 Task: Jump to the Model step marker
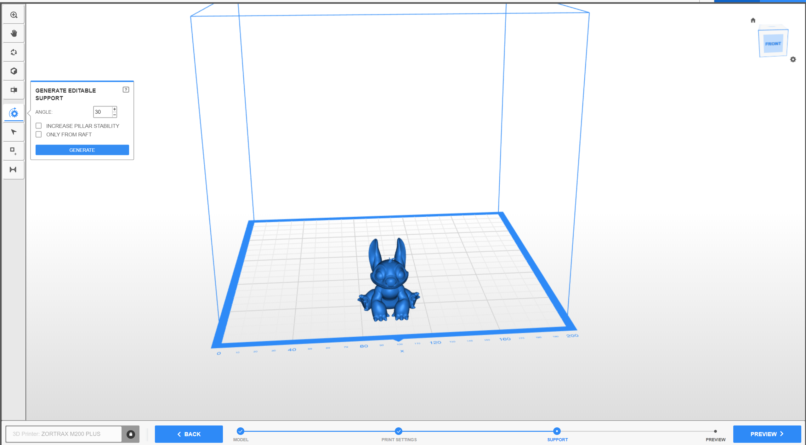pos(241,431)
